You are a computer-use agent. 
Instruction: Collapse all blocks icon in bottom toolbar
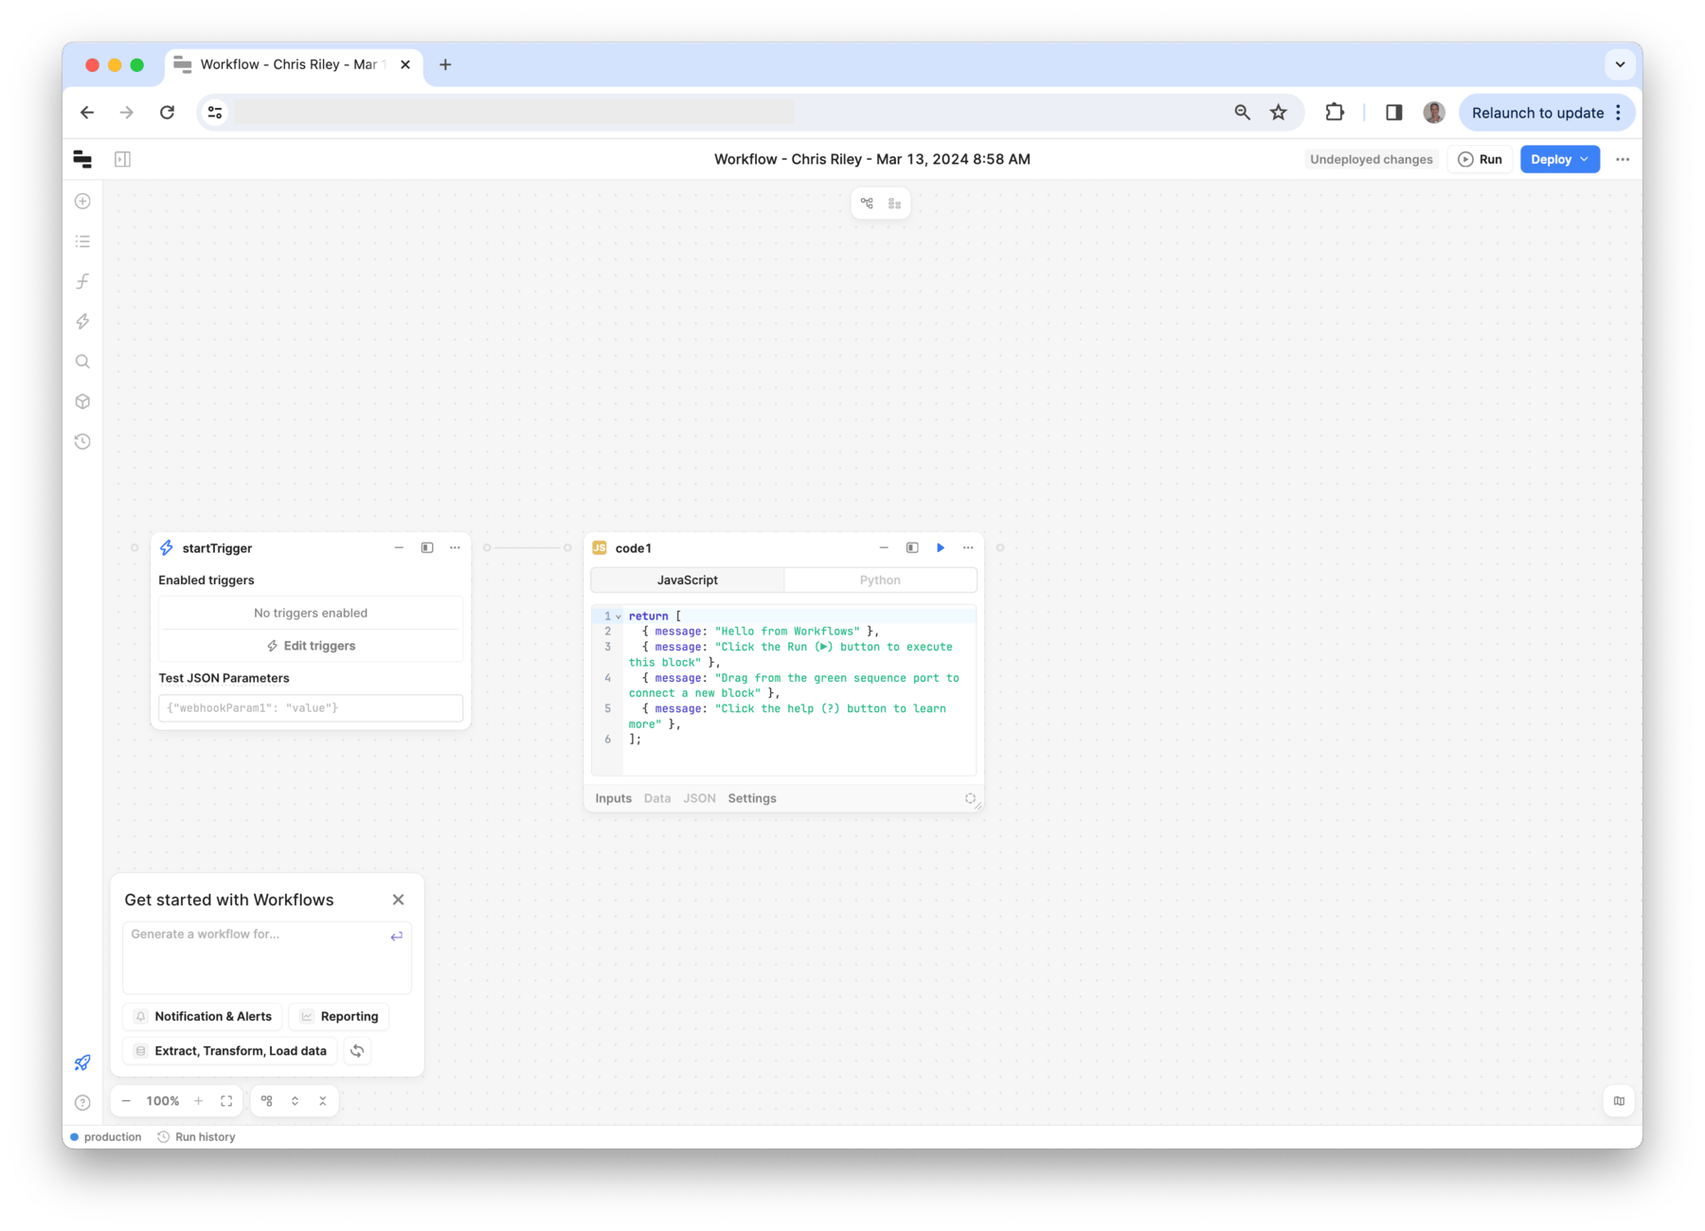323,1101
